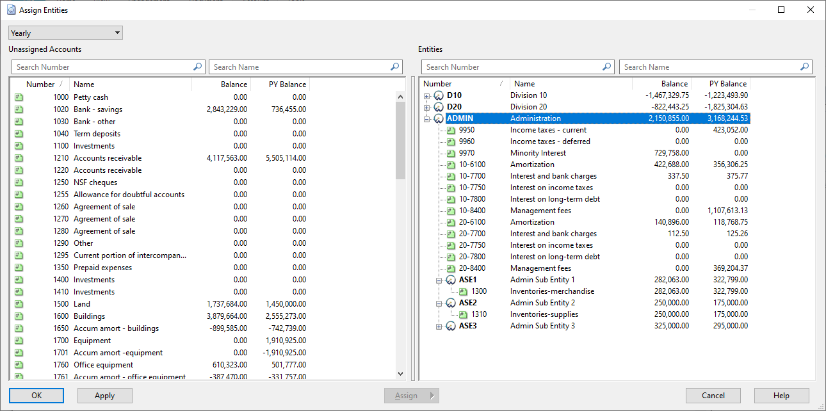Select account number 1295 in unassigned list
826x411 pixels.
coord(61,255)
